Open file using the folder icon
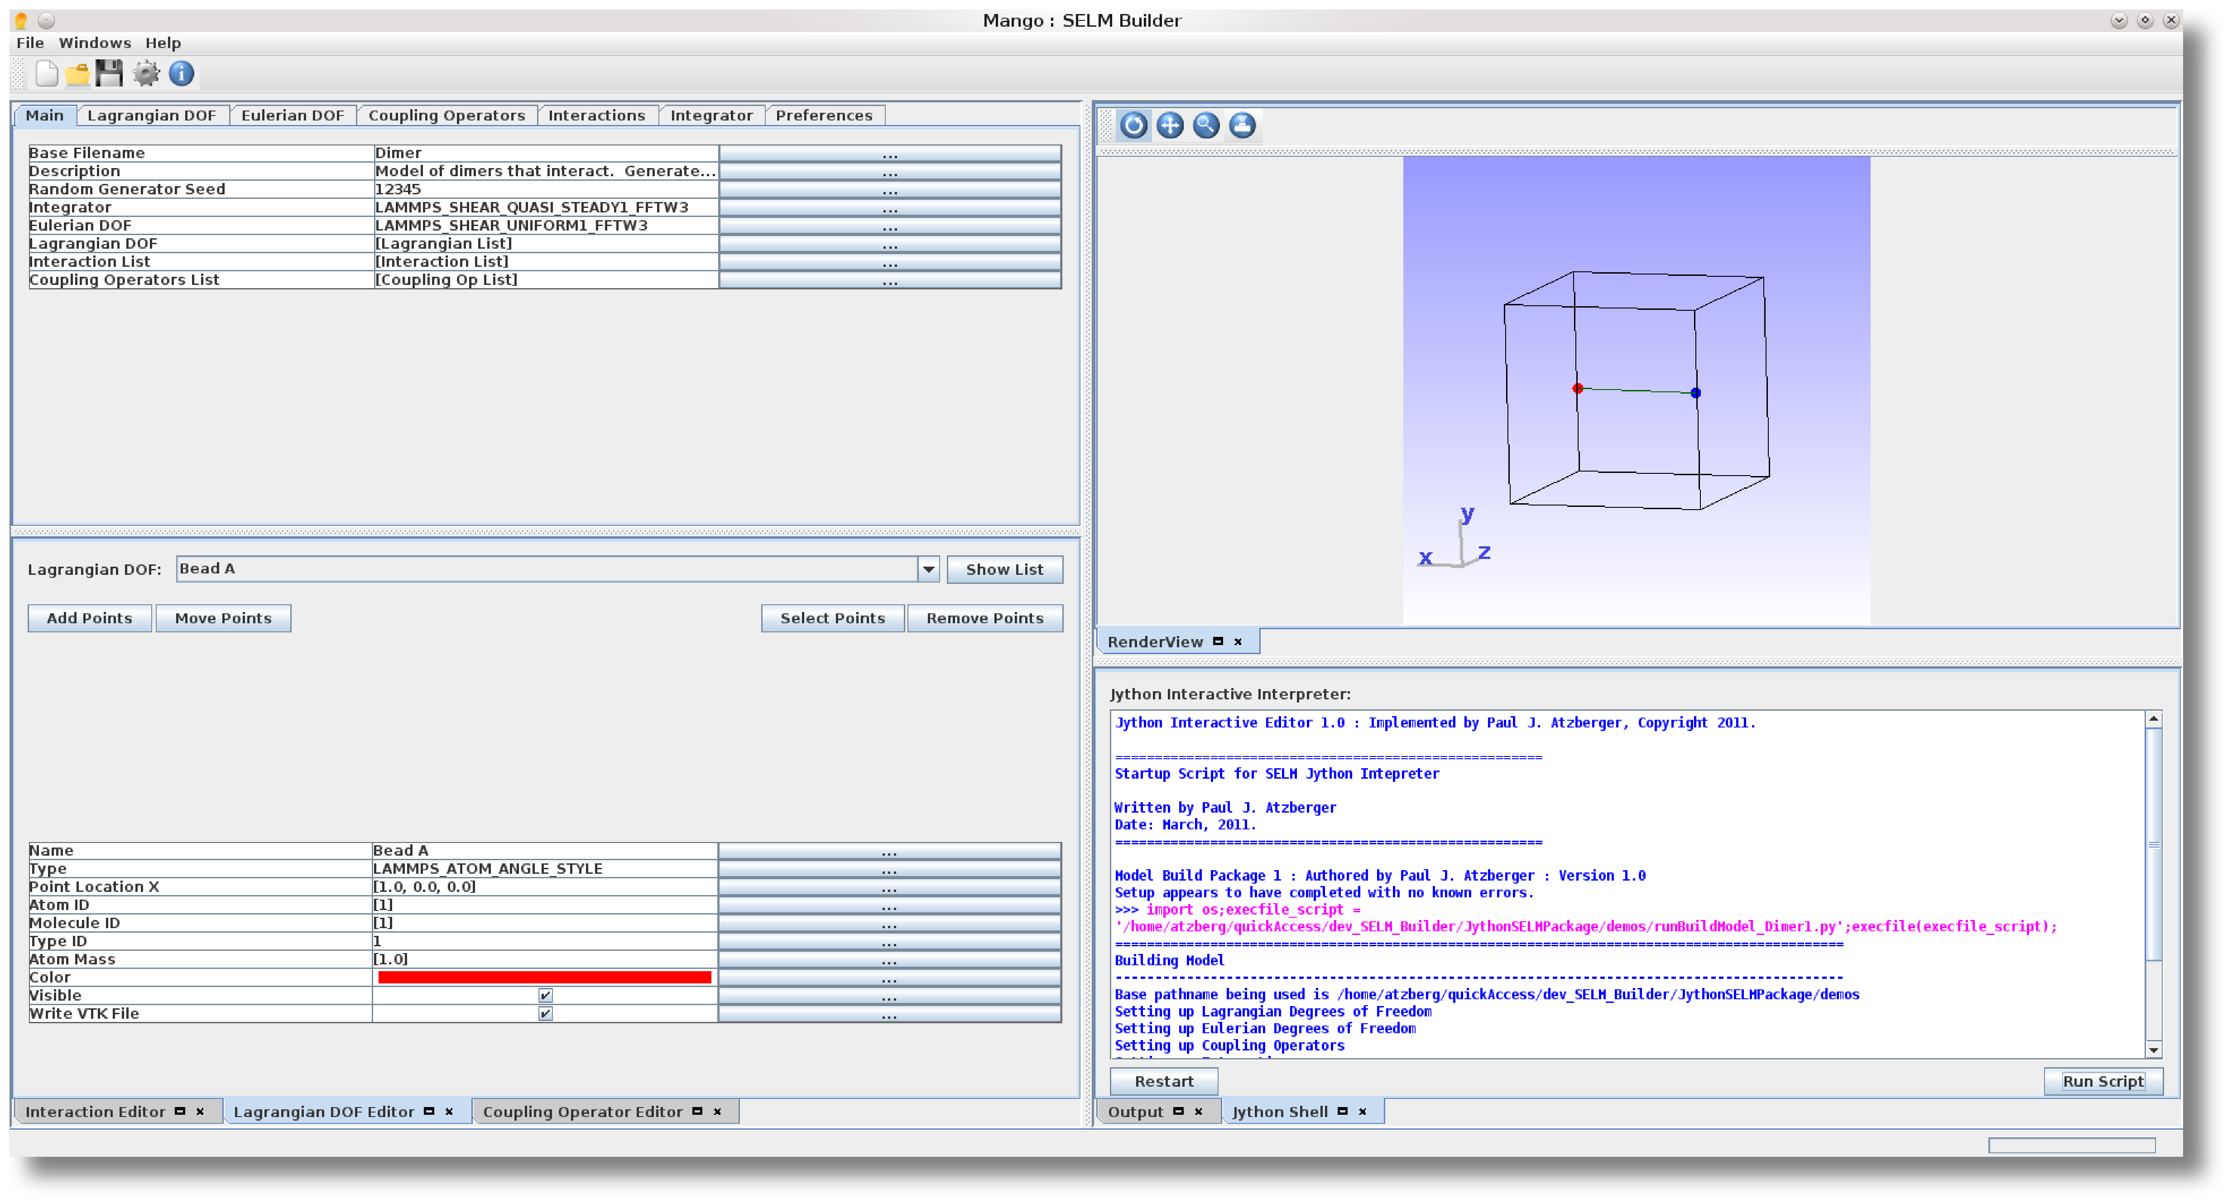 tap(78, 74)
